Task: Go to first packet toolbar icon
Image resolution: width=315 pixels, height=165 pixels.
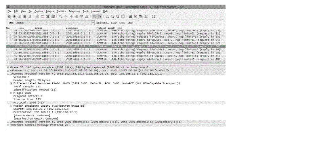Action: (x=81, y=17)
